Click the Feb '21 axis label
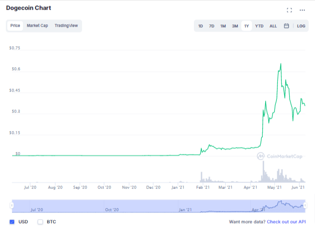Viewport: 315px width, 229px height. [203, 187]
